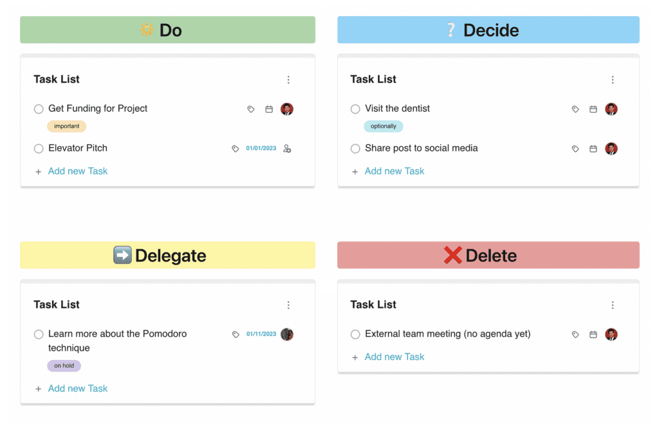
Task: Click the 01/01/2023 due date on Elevator Pitch
Action: [261, 149]
